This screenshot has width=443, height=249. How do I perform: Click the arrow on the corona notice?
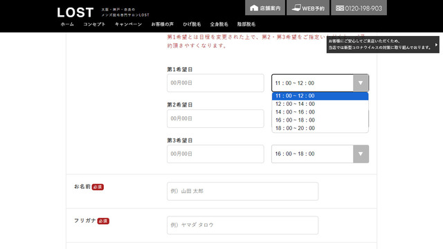436,44
